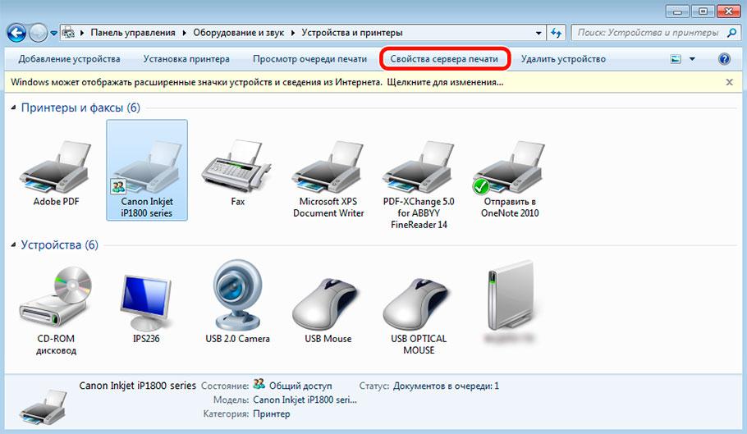Image resolution: width=747 pixels, height=434 pixels.
Task: Open Просмотр очереди печати
Action: (309, 59)
